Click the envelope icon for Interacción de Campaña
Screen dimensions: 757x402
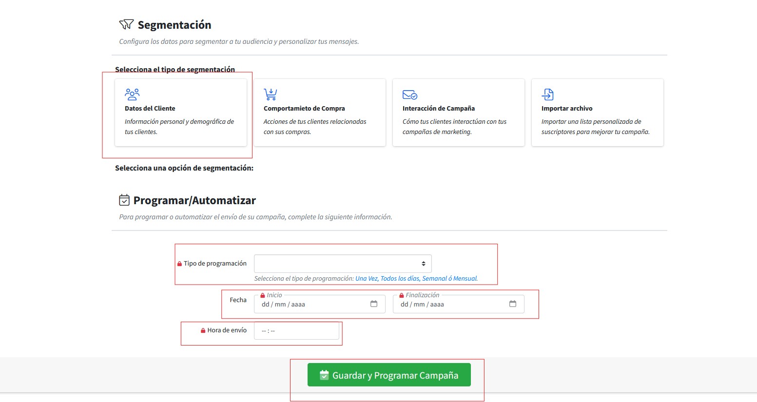pos(409,95)
